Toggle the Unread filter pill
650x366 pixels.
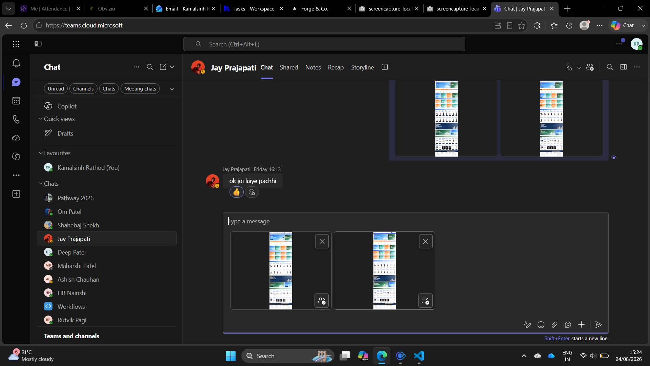pyautogui.click(x=56, y=88)
